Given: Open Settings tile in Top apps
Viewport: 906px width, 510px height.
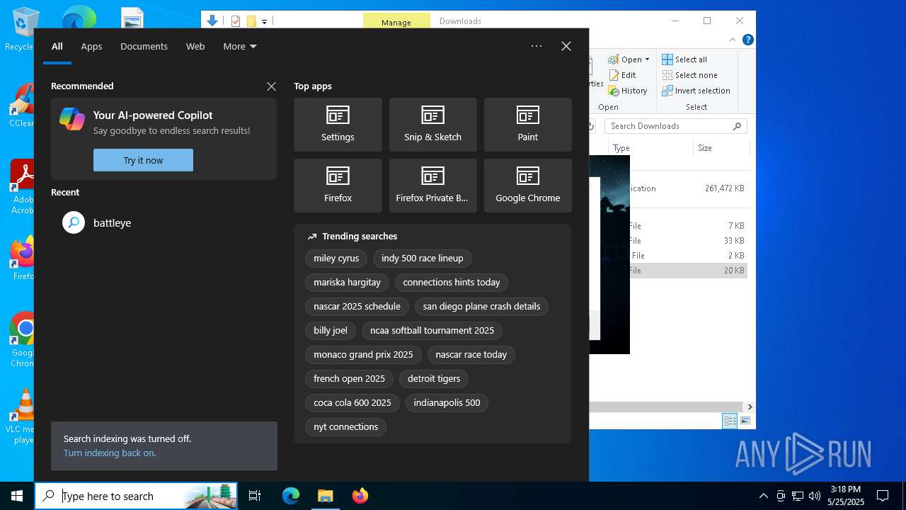Looking at the screenshot, I should click(x=338, y=125).
